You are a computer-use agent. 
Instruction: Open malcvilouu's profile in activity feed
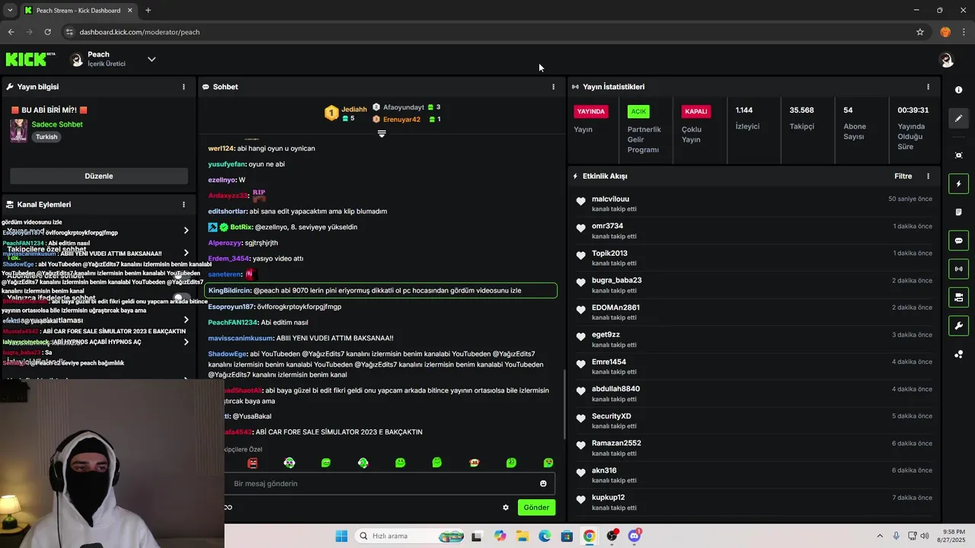[x=610, y=199]
